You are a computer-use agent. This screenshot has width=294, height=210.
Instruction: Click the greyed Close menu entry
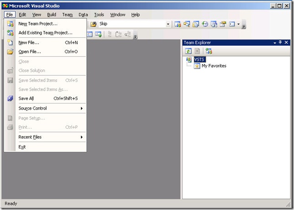click(51, 62)
